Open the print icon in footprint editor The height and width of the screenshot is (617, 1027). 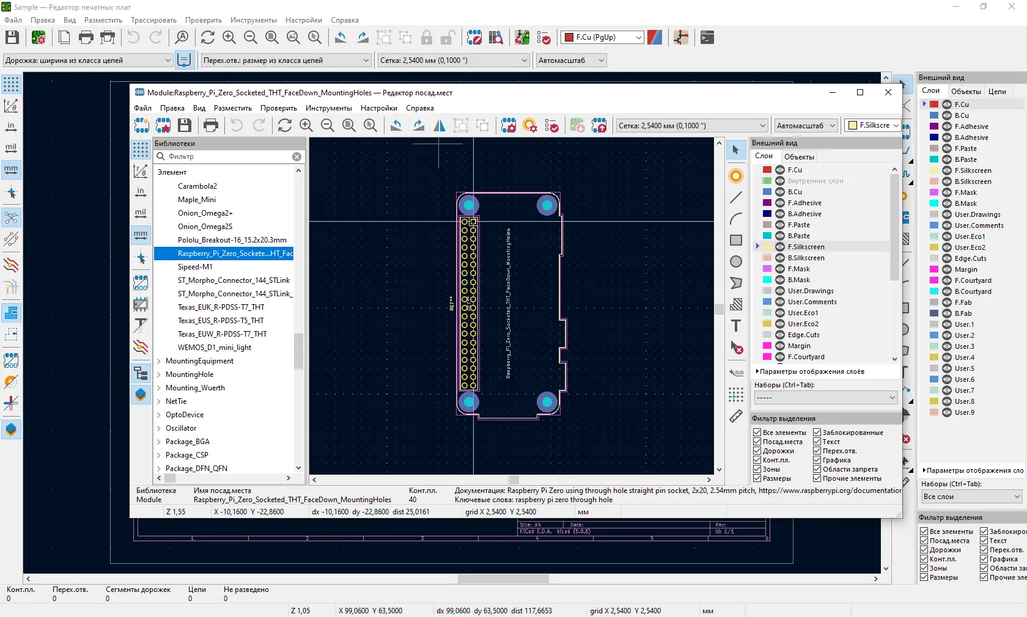211,126
